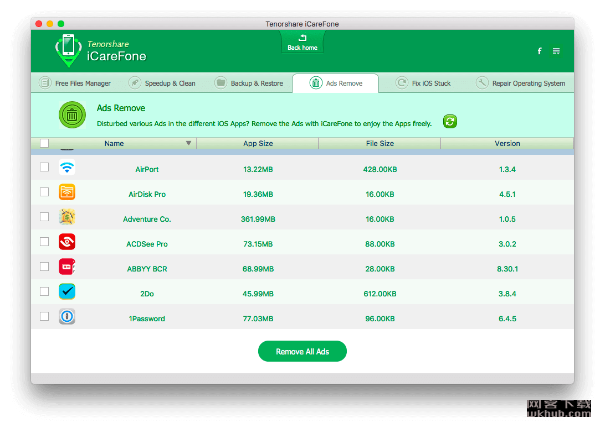Click the 2Do app icon
605x428 pixels.
click(x=66, y=291)
